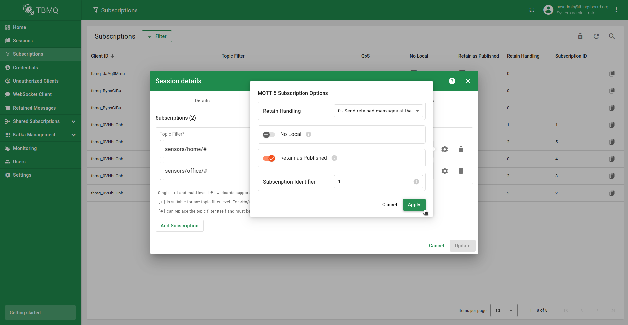Click the clear empty subscriptions trash icon

(x=580, y=36)
